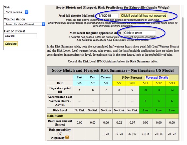This screenshot has width=187, height=145.
Task: Click the 5/8 current date cell
Action: point(106,83)
